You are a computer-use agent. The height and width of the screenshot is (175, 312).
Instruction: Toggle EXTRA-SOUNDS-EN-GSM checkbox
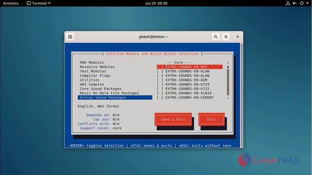160,80
